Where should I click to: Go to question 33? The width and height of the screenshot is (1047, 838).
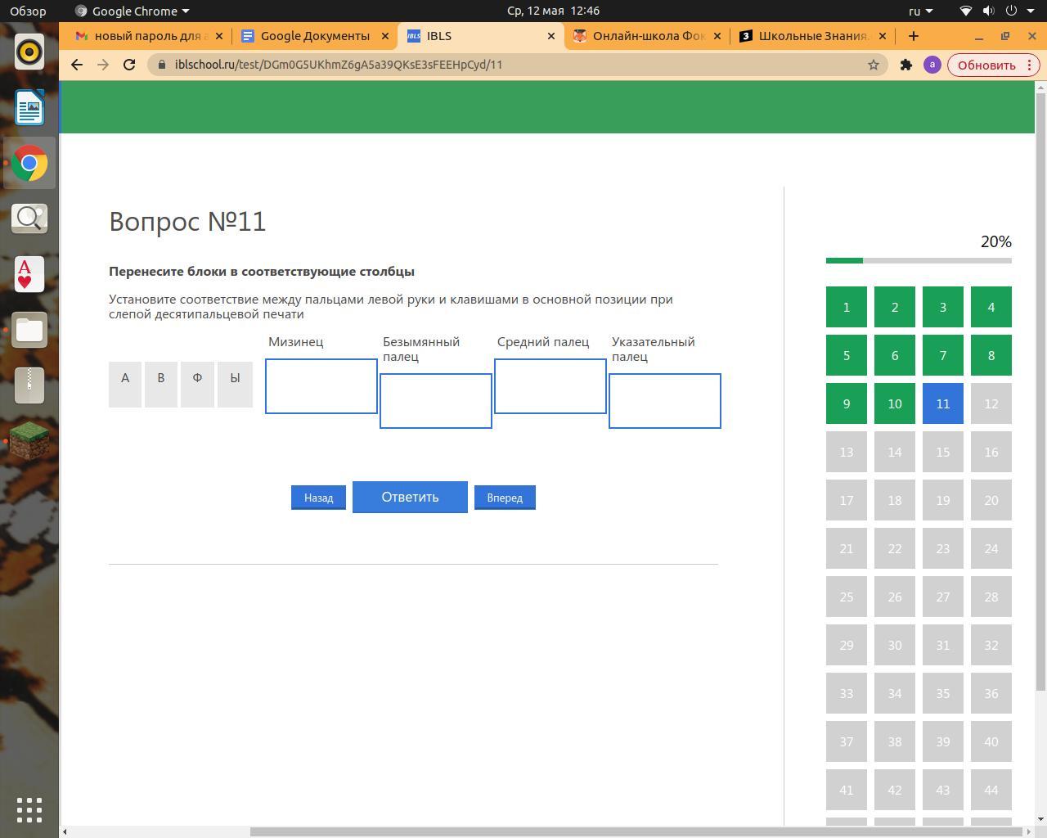(x=847, y=693)
